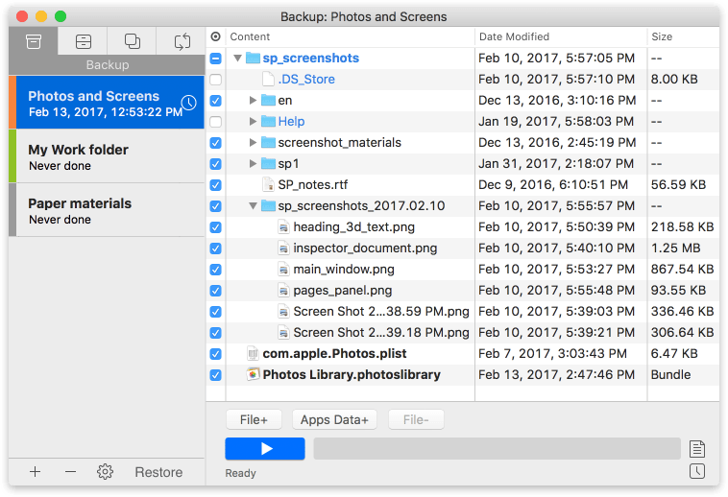
Task: Click the Photos Library.photoslibrary icon
Action: tap(253, 374)
